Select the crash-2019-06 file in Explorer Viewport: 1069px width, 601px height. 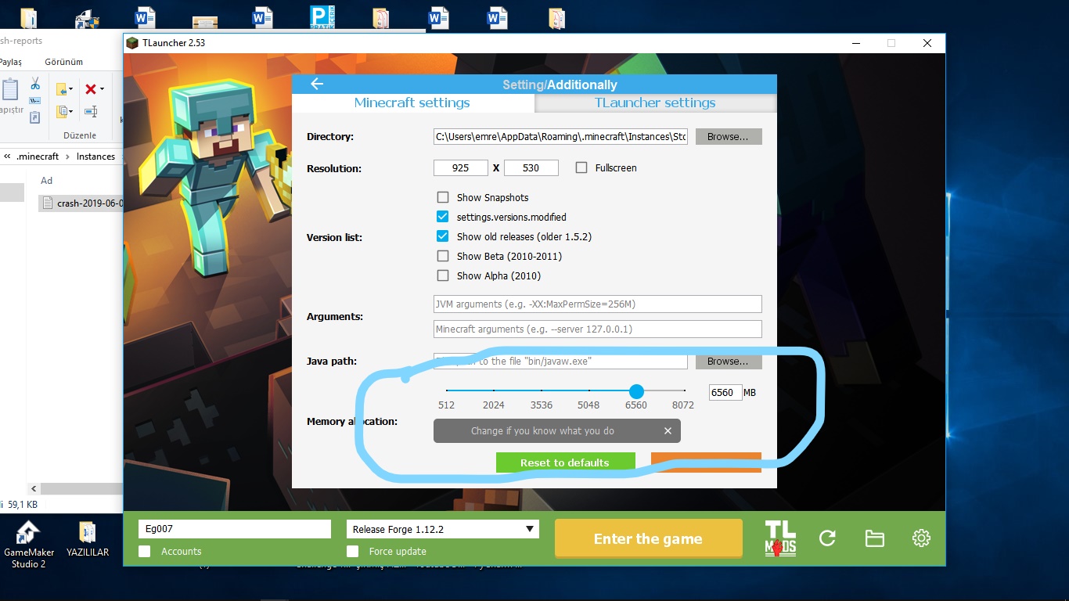(81, 203)
